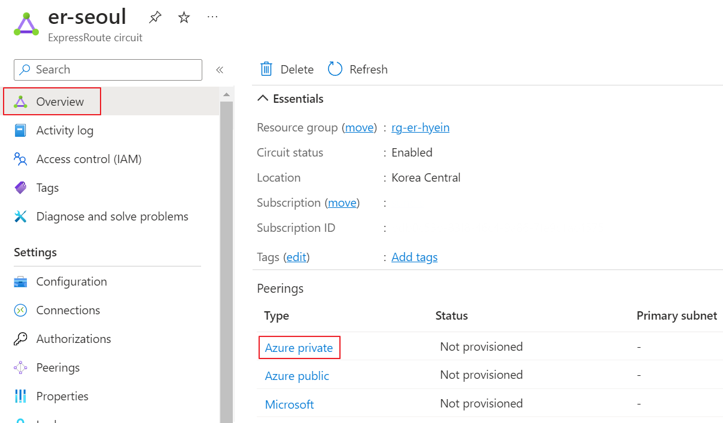Click the Connections icon
Viewport: 723px width, 423px height.
point(21,310)
